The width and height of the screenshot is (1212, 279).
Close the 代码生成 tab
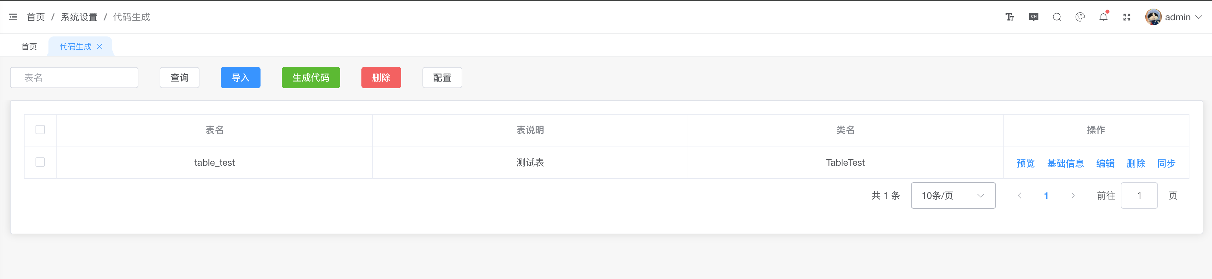pyautogui.click(x=100, y=46)
